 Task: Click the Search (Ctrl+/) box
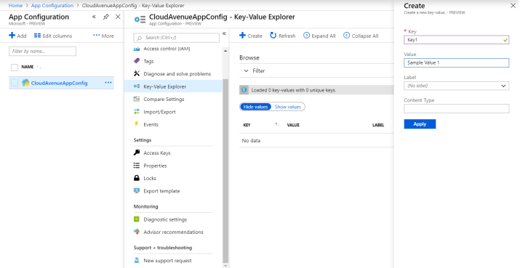pyautogui.click(x=177, y=38)
